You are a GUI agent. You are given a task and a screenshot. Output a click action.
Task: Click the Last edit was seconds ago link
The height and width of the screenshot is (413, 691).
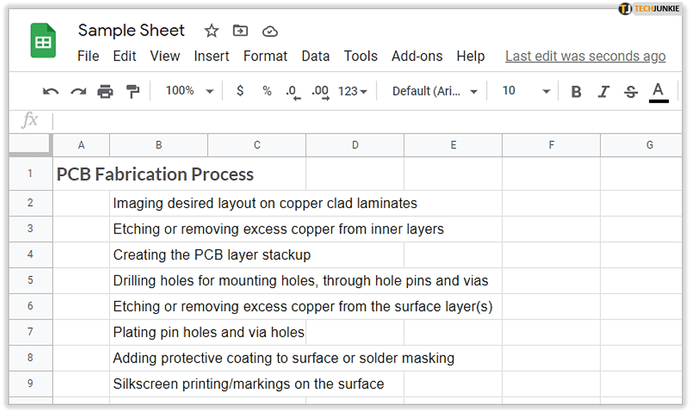pyautogui.click(x=585, y=56)
